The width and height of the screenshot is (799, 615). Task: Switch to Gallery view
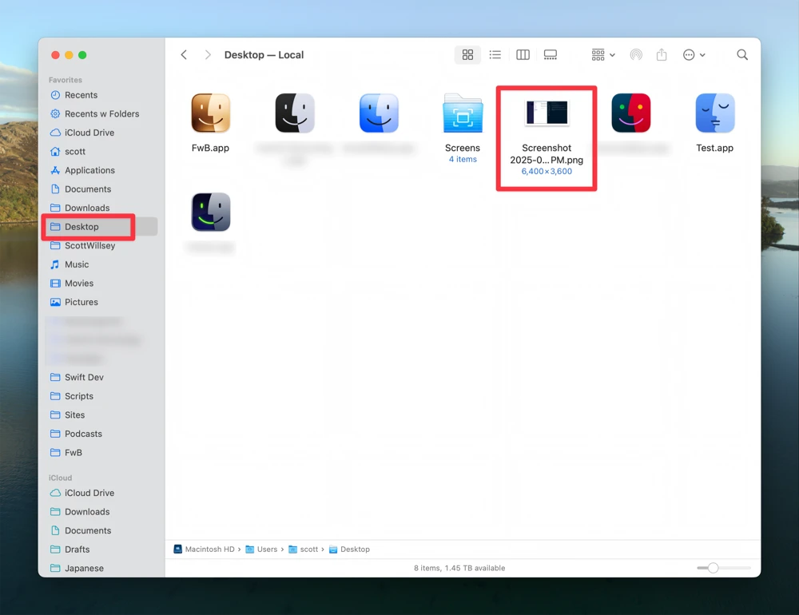click(x=550, y=54)
